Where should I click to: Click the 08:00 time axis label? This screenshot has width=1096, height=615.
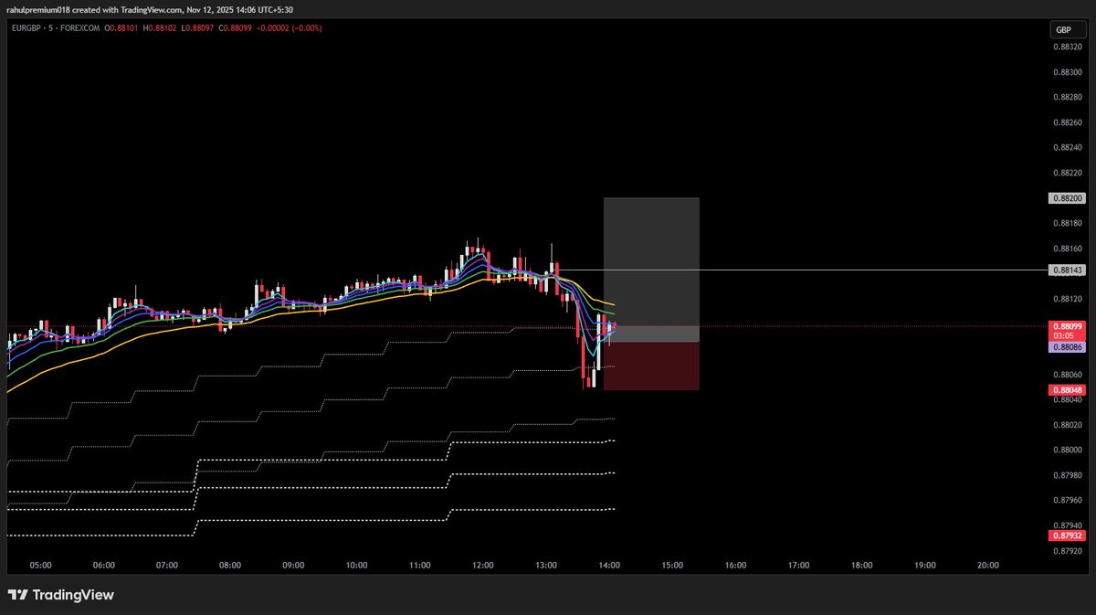click(x=230, y=566)
